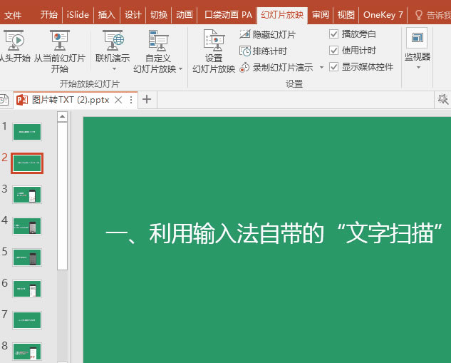The height and width of the screenshot is (363, 451).
Task: Add new document tab with plus icon
Action: coord(147,100)
